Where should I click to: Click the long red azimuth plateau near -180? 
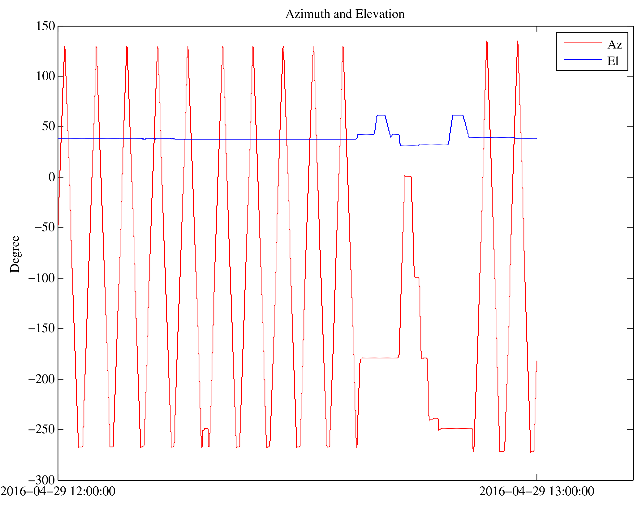(x=380, y=358)
